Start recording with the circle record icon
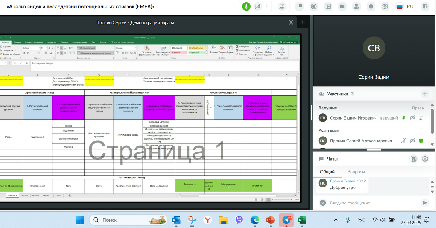The height and width of the screenshot is (228, 436). (314, 7)
